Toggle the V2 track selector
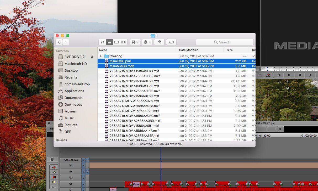The width and height of the screenshot is (318, 191). click(71, 184)
